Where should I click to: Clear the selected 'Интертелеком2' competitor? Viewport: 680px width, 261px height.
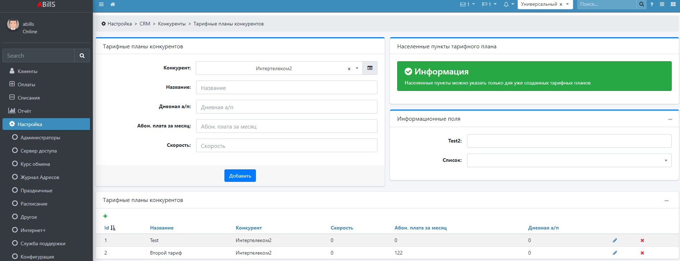[349, 69]
